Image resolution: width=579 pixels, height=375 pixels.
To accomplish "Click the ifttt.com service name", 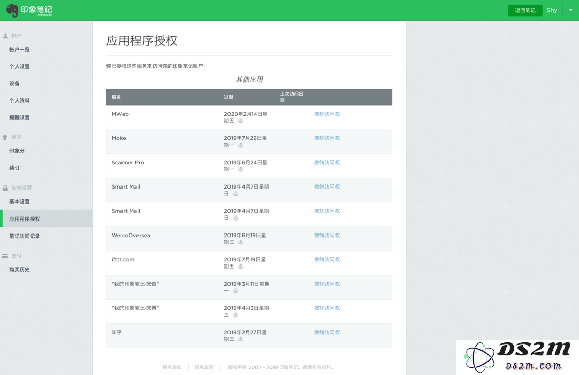I will [x=123, y=259].
